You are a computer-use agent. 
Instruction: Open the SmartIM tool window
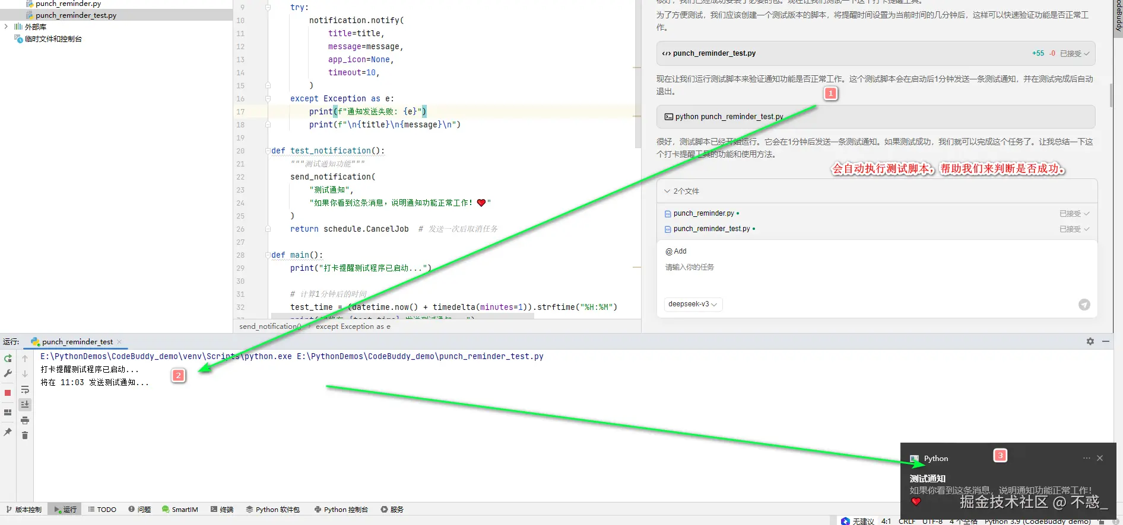coord(180,510)
